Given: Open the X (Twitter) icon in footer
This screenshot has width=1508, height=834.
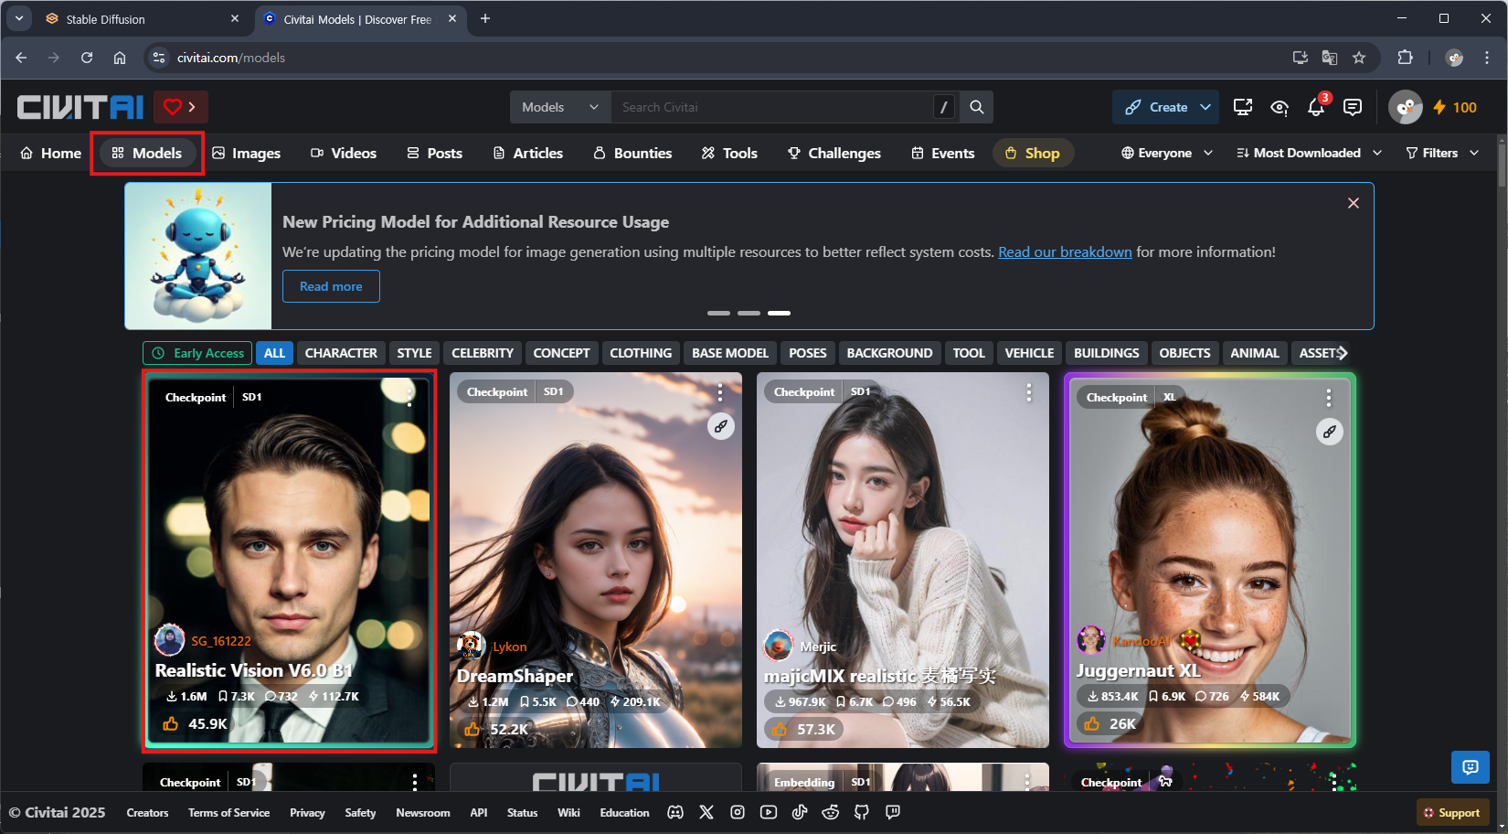Looking at the screenshot, I should coord(706,812).
